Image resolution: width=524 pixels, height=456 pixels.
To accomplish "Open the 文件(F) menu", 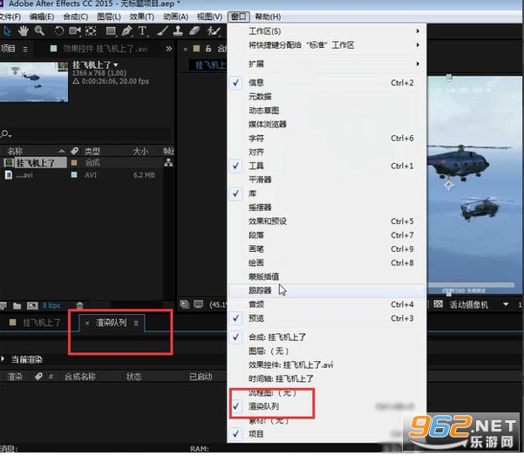I will pyautogui.click(x=10, y=17).
